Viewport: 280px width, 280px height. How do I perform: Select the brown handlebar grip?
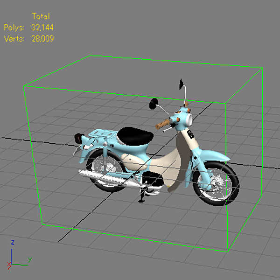[162, 124]
